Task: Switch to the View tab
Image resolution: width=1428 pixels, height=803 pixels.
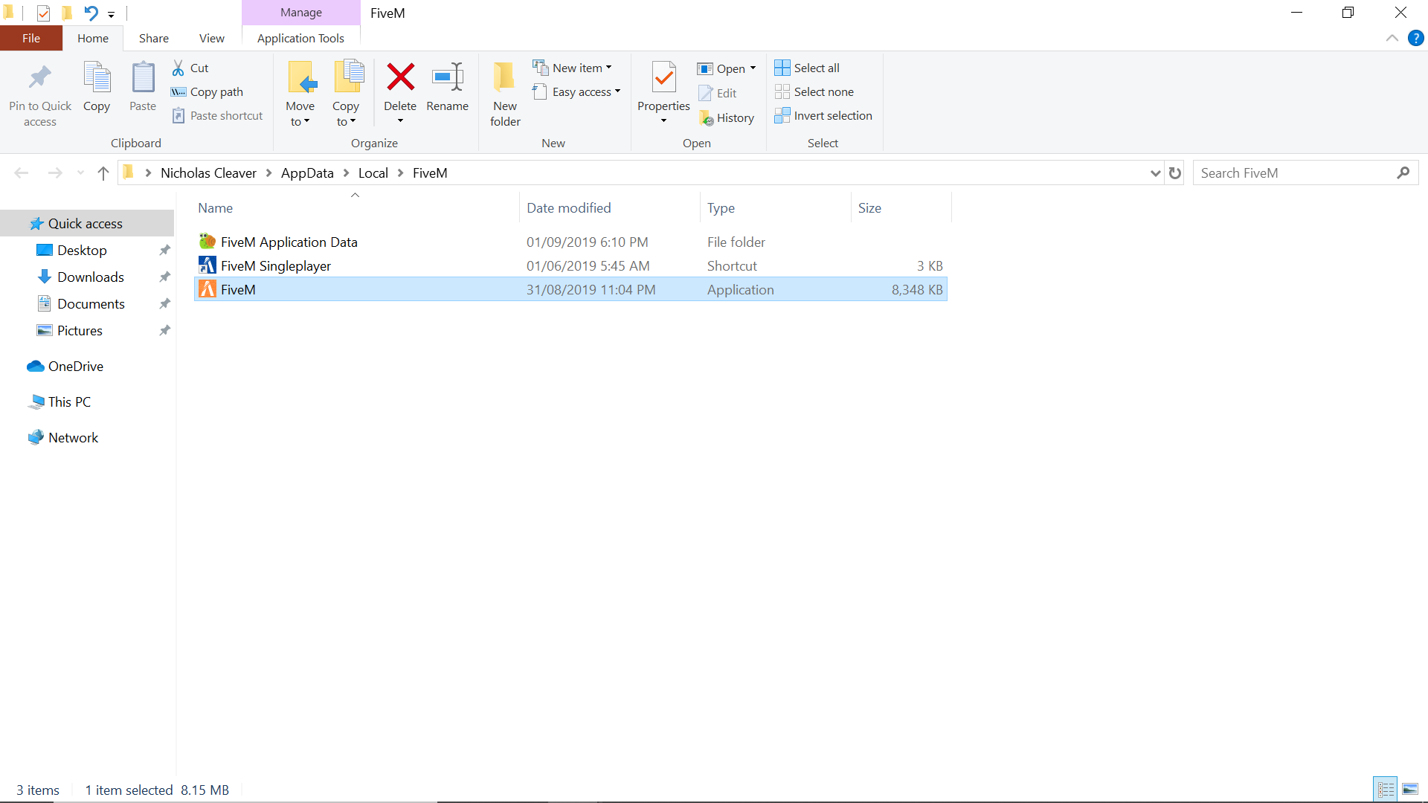Action: (212, 38)
